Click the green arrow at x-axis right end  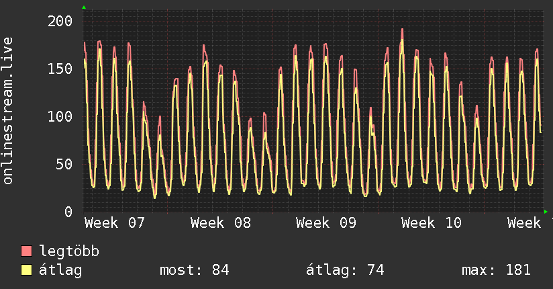(x=546, y=212)
